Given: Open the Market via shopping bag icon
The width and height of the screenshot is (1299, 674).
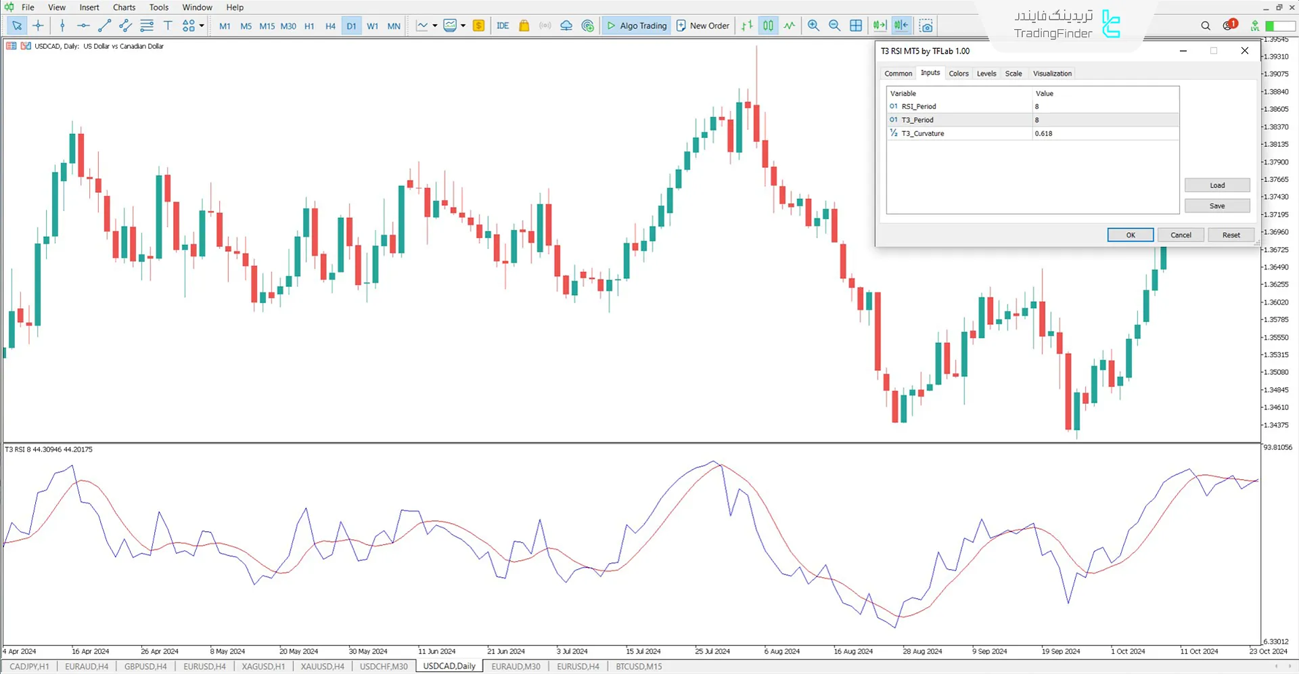Looking at the screenshot, I should coord(524,25).
